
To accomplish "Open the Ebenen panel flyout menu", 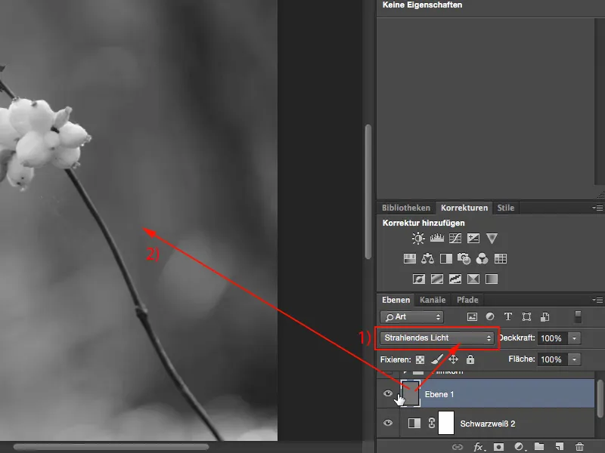I will (597, 300).
